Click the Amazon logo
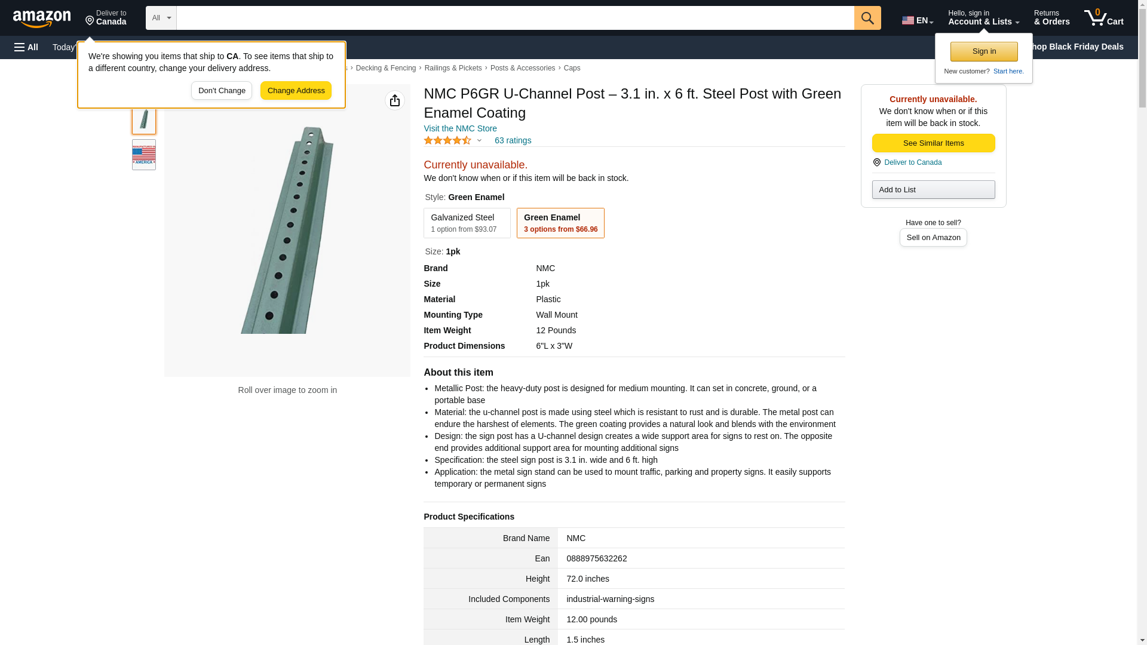This screenshot has height=645, width=1147. (42, 19)
